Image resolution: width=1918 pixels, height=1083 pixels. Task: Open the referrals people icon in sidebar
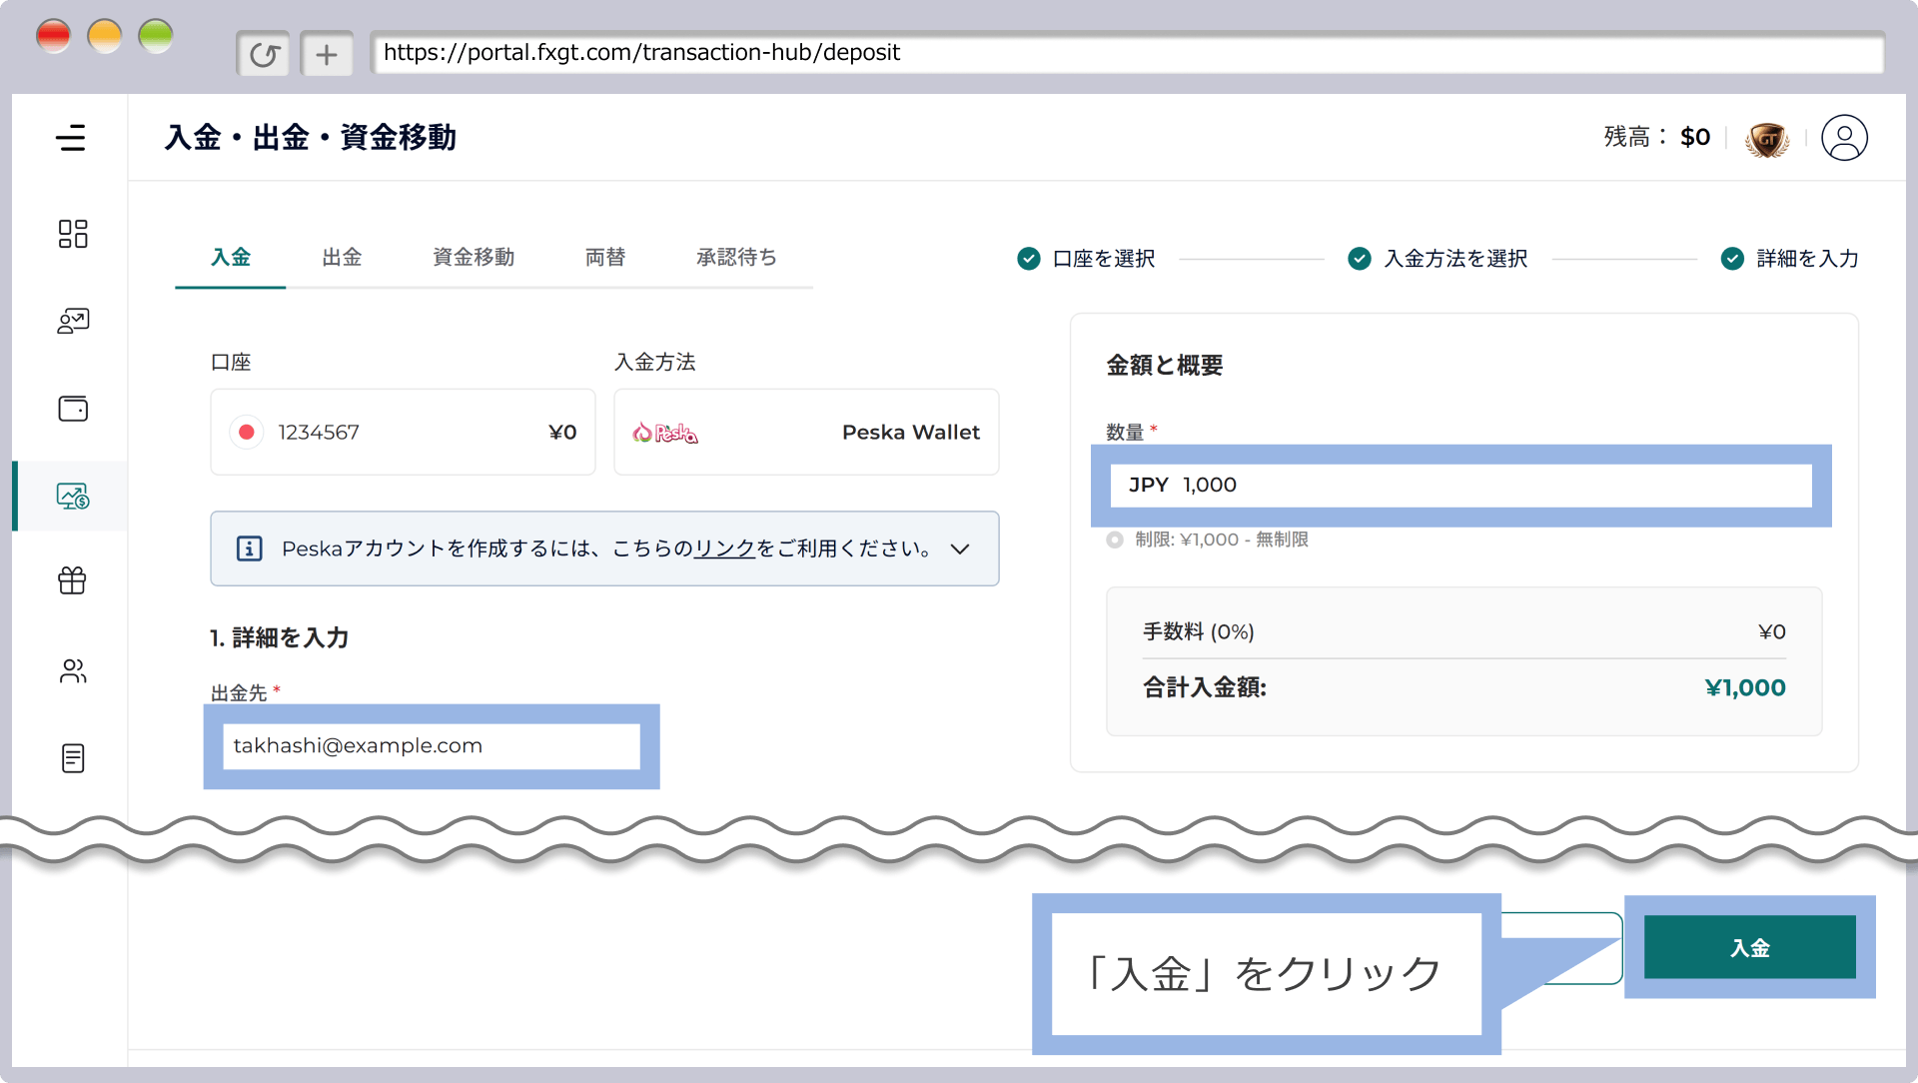(73, 670)
